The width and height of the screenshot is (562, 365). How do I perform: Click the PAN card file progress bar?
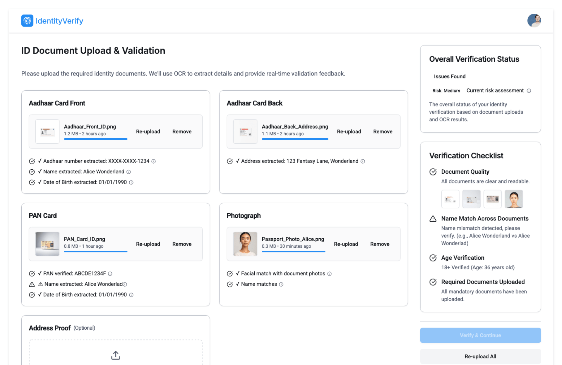[x=95, y=251]
